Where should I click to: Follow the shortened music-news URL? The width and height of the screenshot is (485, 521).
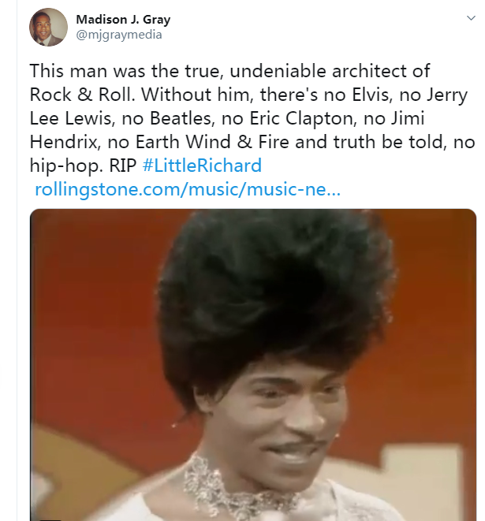pos(188,189)
